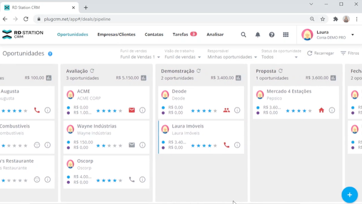
Task: Click info icon on Mercado 4 Estações card
Action: click(332, 110)
